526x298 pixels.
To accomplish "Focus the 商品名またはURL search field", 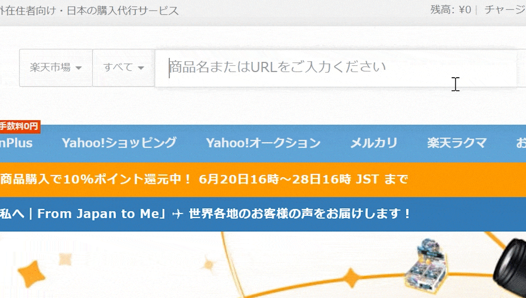I will coord(336,68).
